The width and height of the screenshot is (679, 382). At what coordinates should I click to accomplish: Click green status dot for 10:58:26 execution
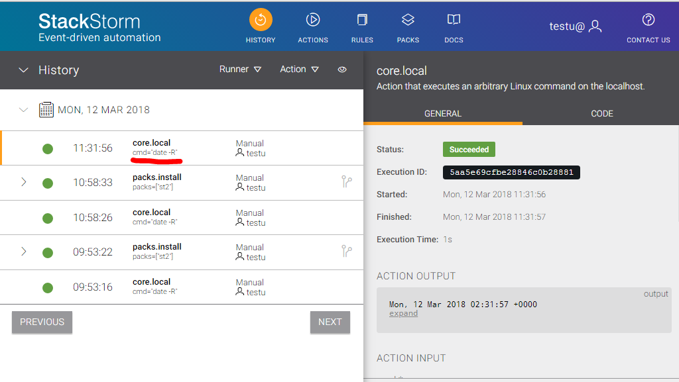point(48,218)
